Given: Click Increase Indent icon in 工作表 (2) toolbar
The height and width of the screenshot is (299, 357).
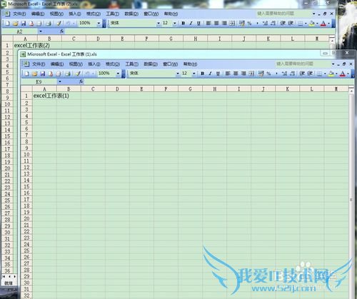Looking at the screenshot, I should pos(291,23).
